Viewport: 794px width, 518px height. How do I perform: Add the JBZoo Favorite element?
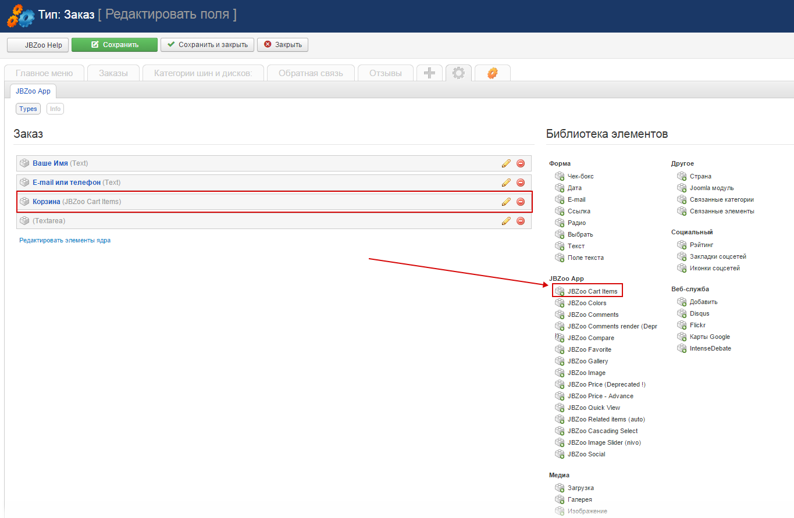pyautogui.click(x=589, y=349)
